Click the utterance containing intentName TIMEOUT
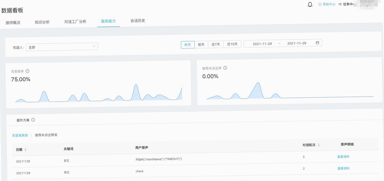The height and width of the screenshot is (181, 384). coord(159,159)
